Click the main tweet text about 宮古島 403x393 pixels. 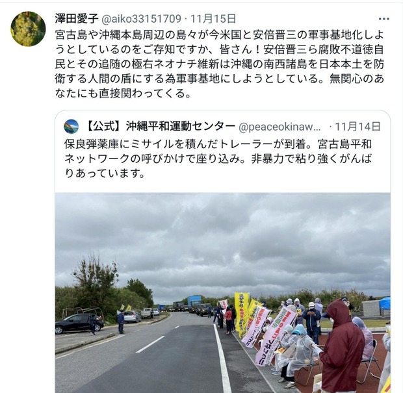pyautogui.click(x=220, y=64)
